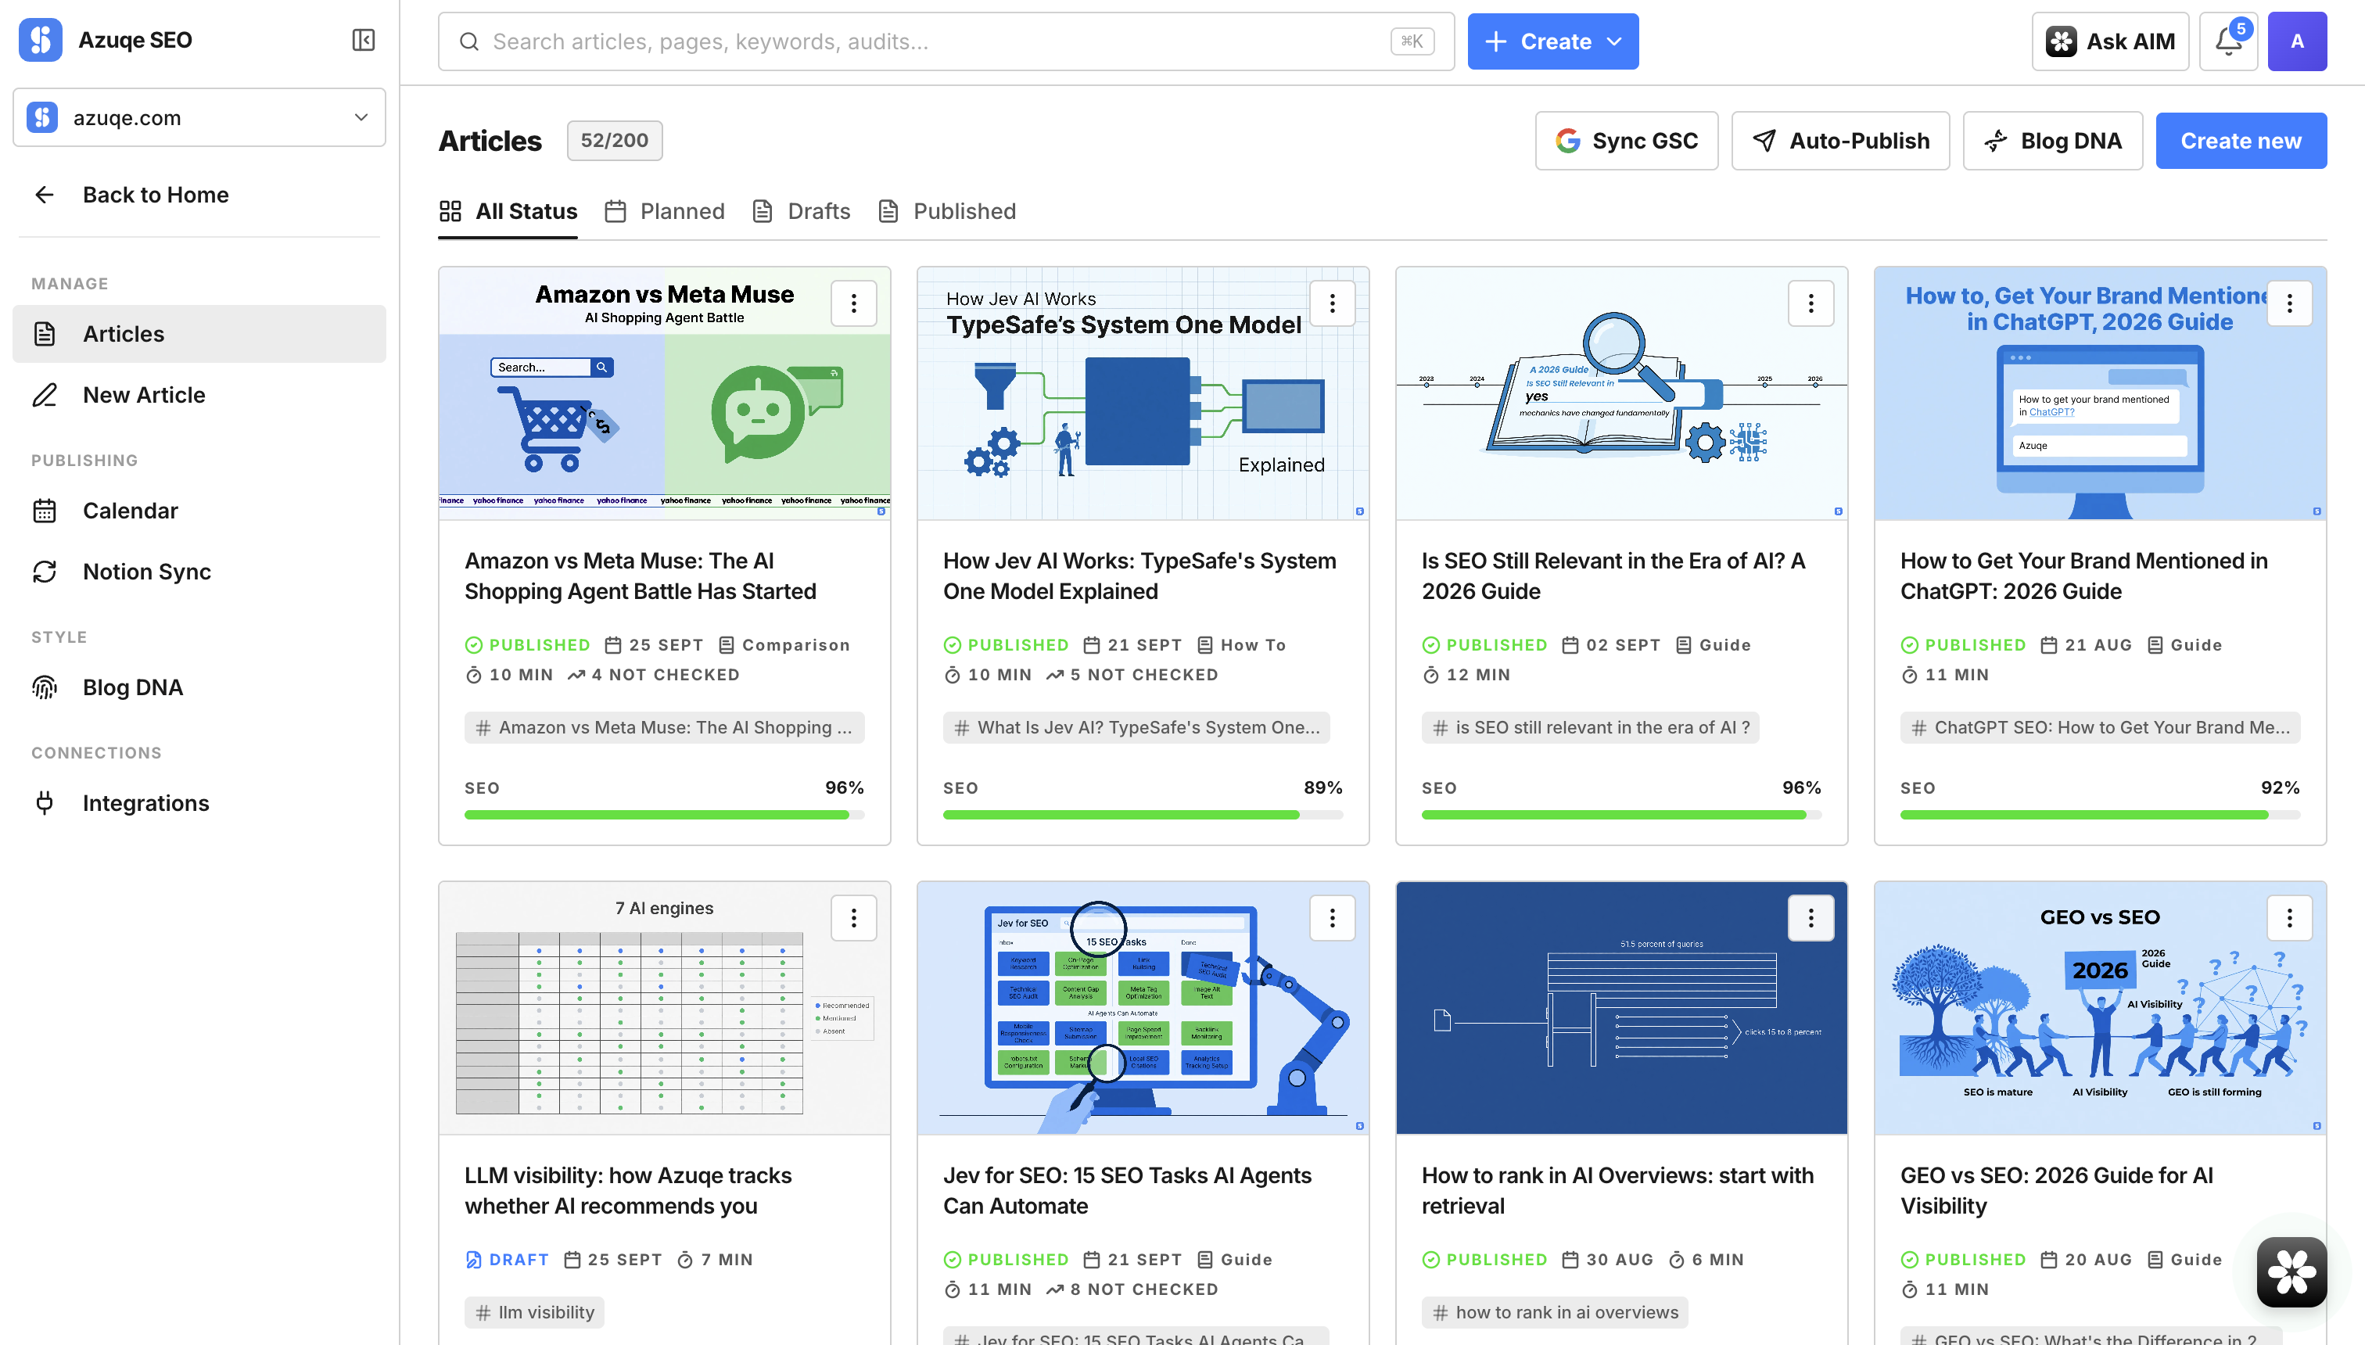
Task: Open options menu for Brand Mentioned in ChatGPT card
Action: [x=2289, y=303]
